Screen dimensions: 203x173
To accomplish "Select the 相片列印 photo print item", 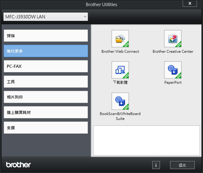I will [46, 97].
